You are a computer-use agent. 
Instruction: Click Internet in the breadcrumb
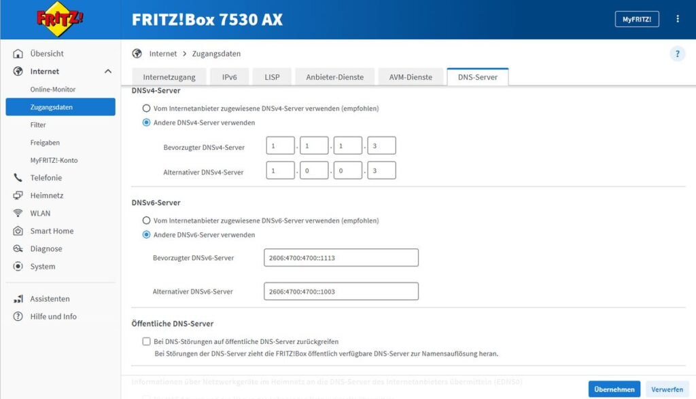(163, 54)
